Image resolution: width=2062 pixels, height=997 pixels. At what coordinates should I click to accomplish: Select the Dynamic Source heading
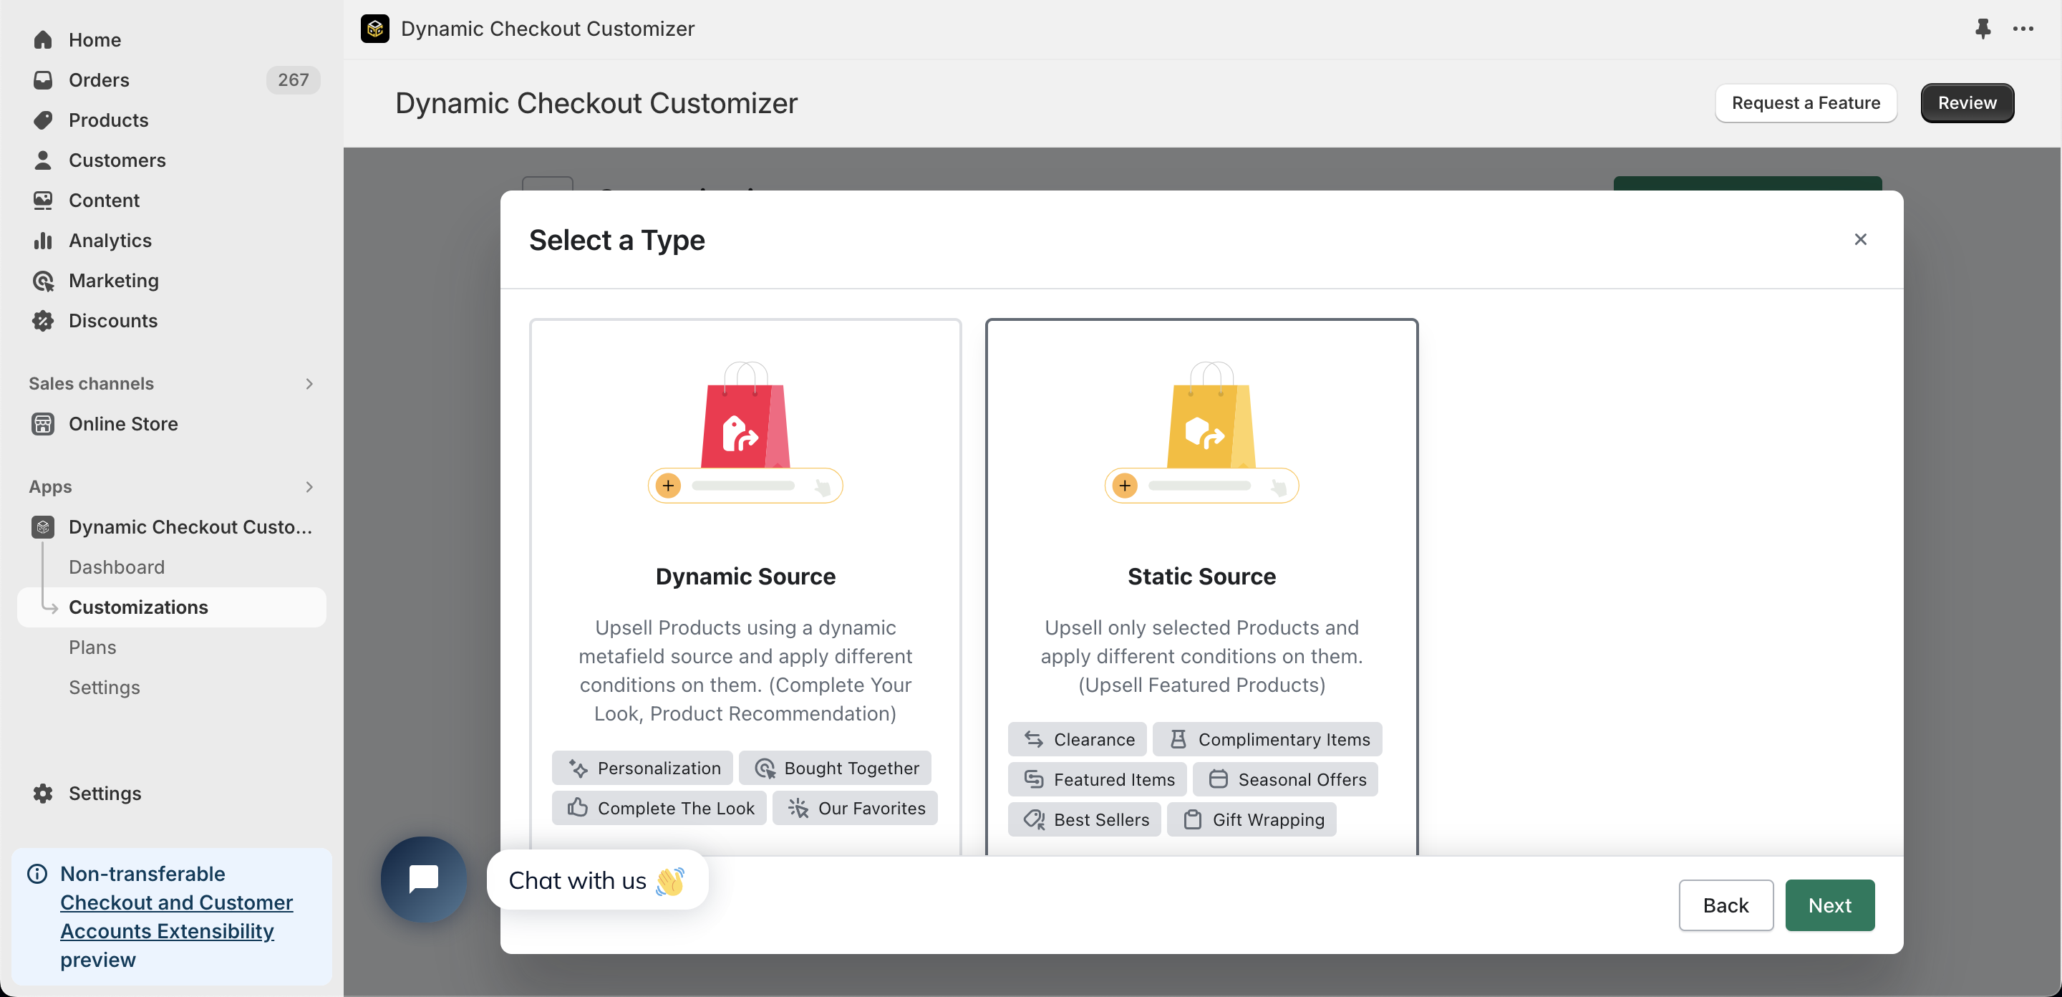coord(745,577)
